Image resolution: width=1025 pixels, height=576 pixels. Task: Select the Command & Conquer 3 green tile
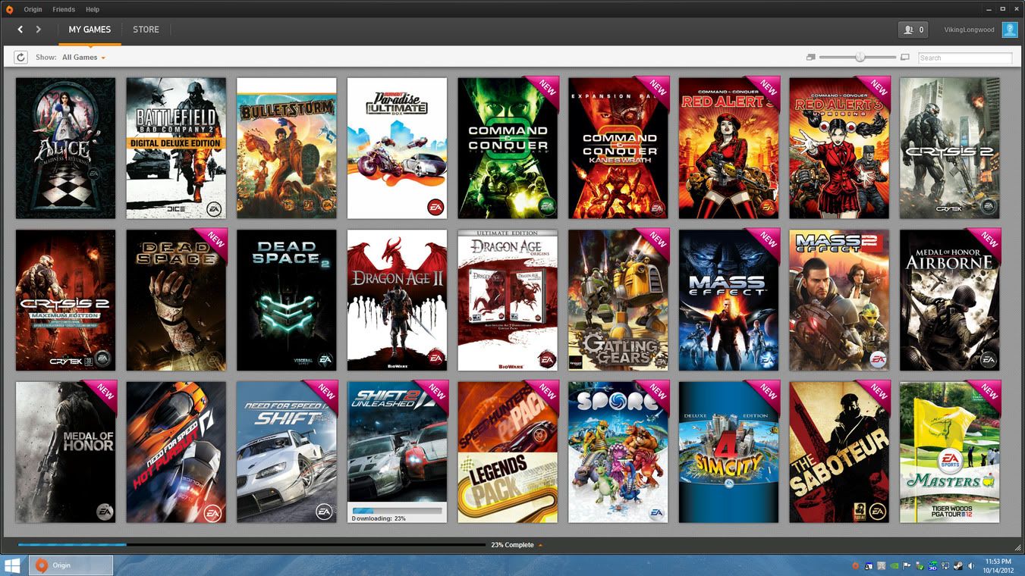pos(508,148)
